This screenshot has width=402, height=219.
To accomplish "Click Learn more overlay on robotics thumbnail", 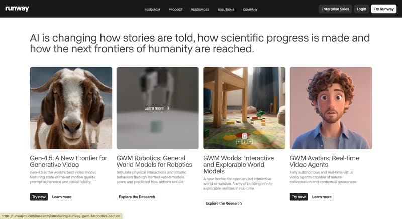I will (154, 108).
